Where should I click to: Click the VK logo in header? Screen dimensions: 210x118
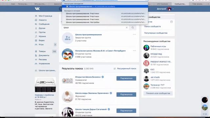pos(37,9)
